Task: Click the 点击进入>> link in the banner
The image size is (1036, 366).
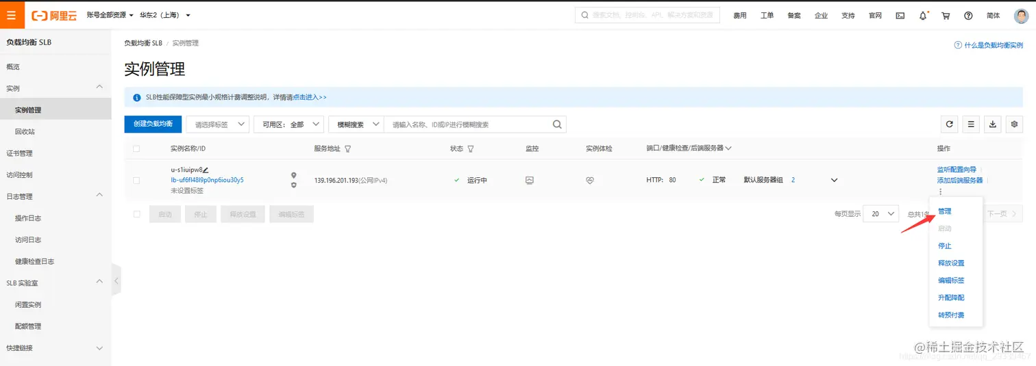Action: tap(310, 97)
